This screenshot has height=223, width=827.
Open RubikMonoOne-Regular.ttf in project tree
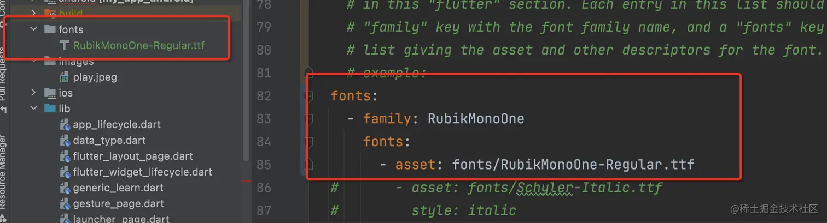(138, 45)
